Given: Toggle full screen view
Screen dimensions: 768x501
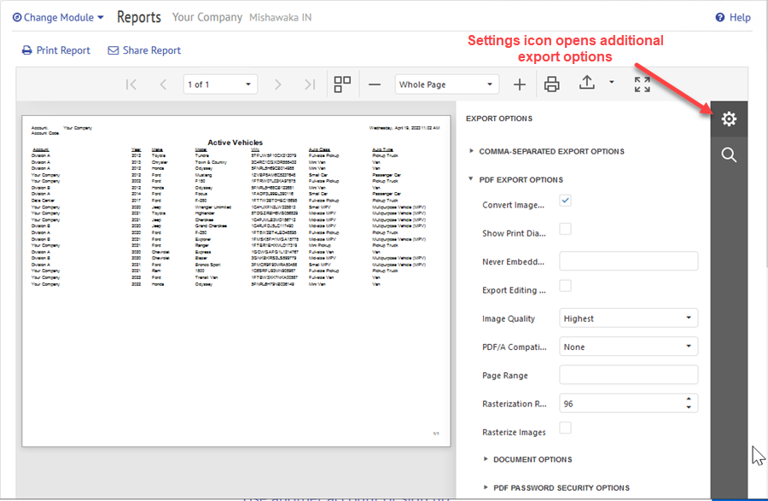Looking at the screenshot, I should (642, 84).
